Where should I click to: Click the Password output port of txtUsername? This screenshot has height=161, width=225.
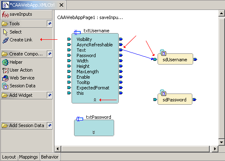tap(121, 55)
